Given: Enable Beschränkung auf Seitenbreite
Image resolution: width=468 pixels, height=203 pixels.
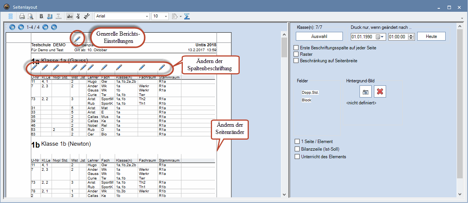Looking at the screenshot, I should point(296,61).
